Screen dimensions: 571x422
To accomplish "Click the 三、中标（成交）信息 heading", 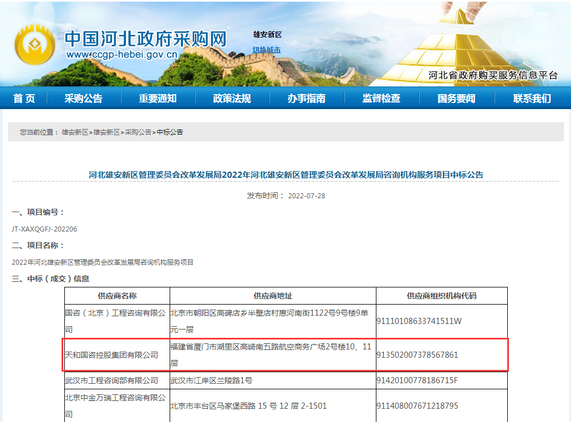I will (50, 279).
